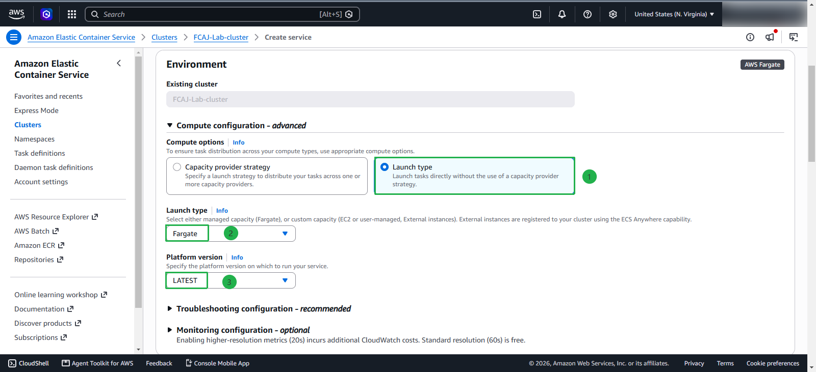Screen dimensions: 816x372
Task: Expand the Troubleshooting configuration section
Action: pos(170,308)
